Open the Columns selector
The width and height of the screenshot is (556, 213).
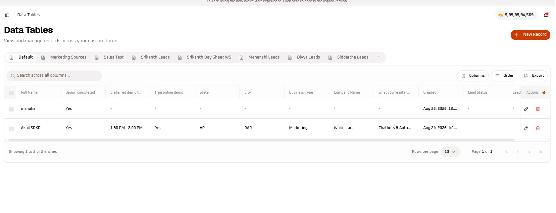(x=473, y=76)
